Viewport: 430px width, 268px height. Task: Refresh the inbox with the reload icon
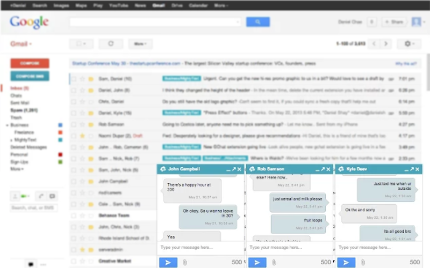[111, 44]
